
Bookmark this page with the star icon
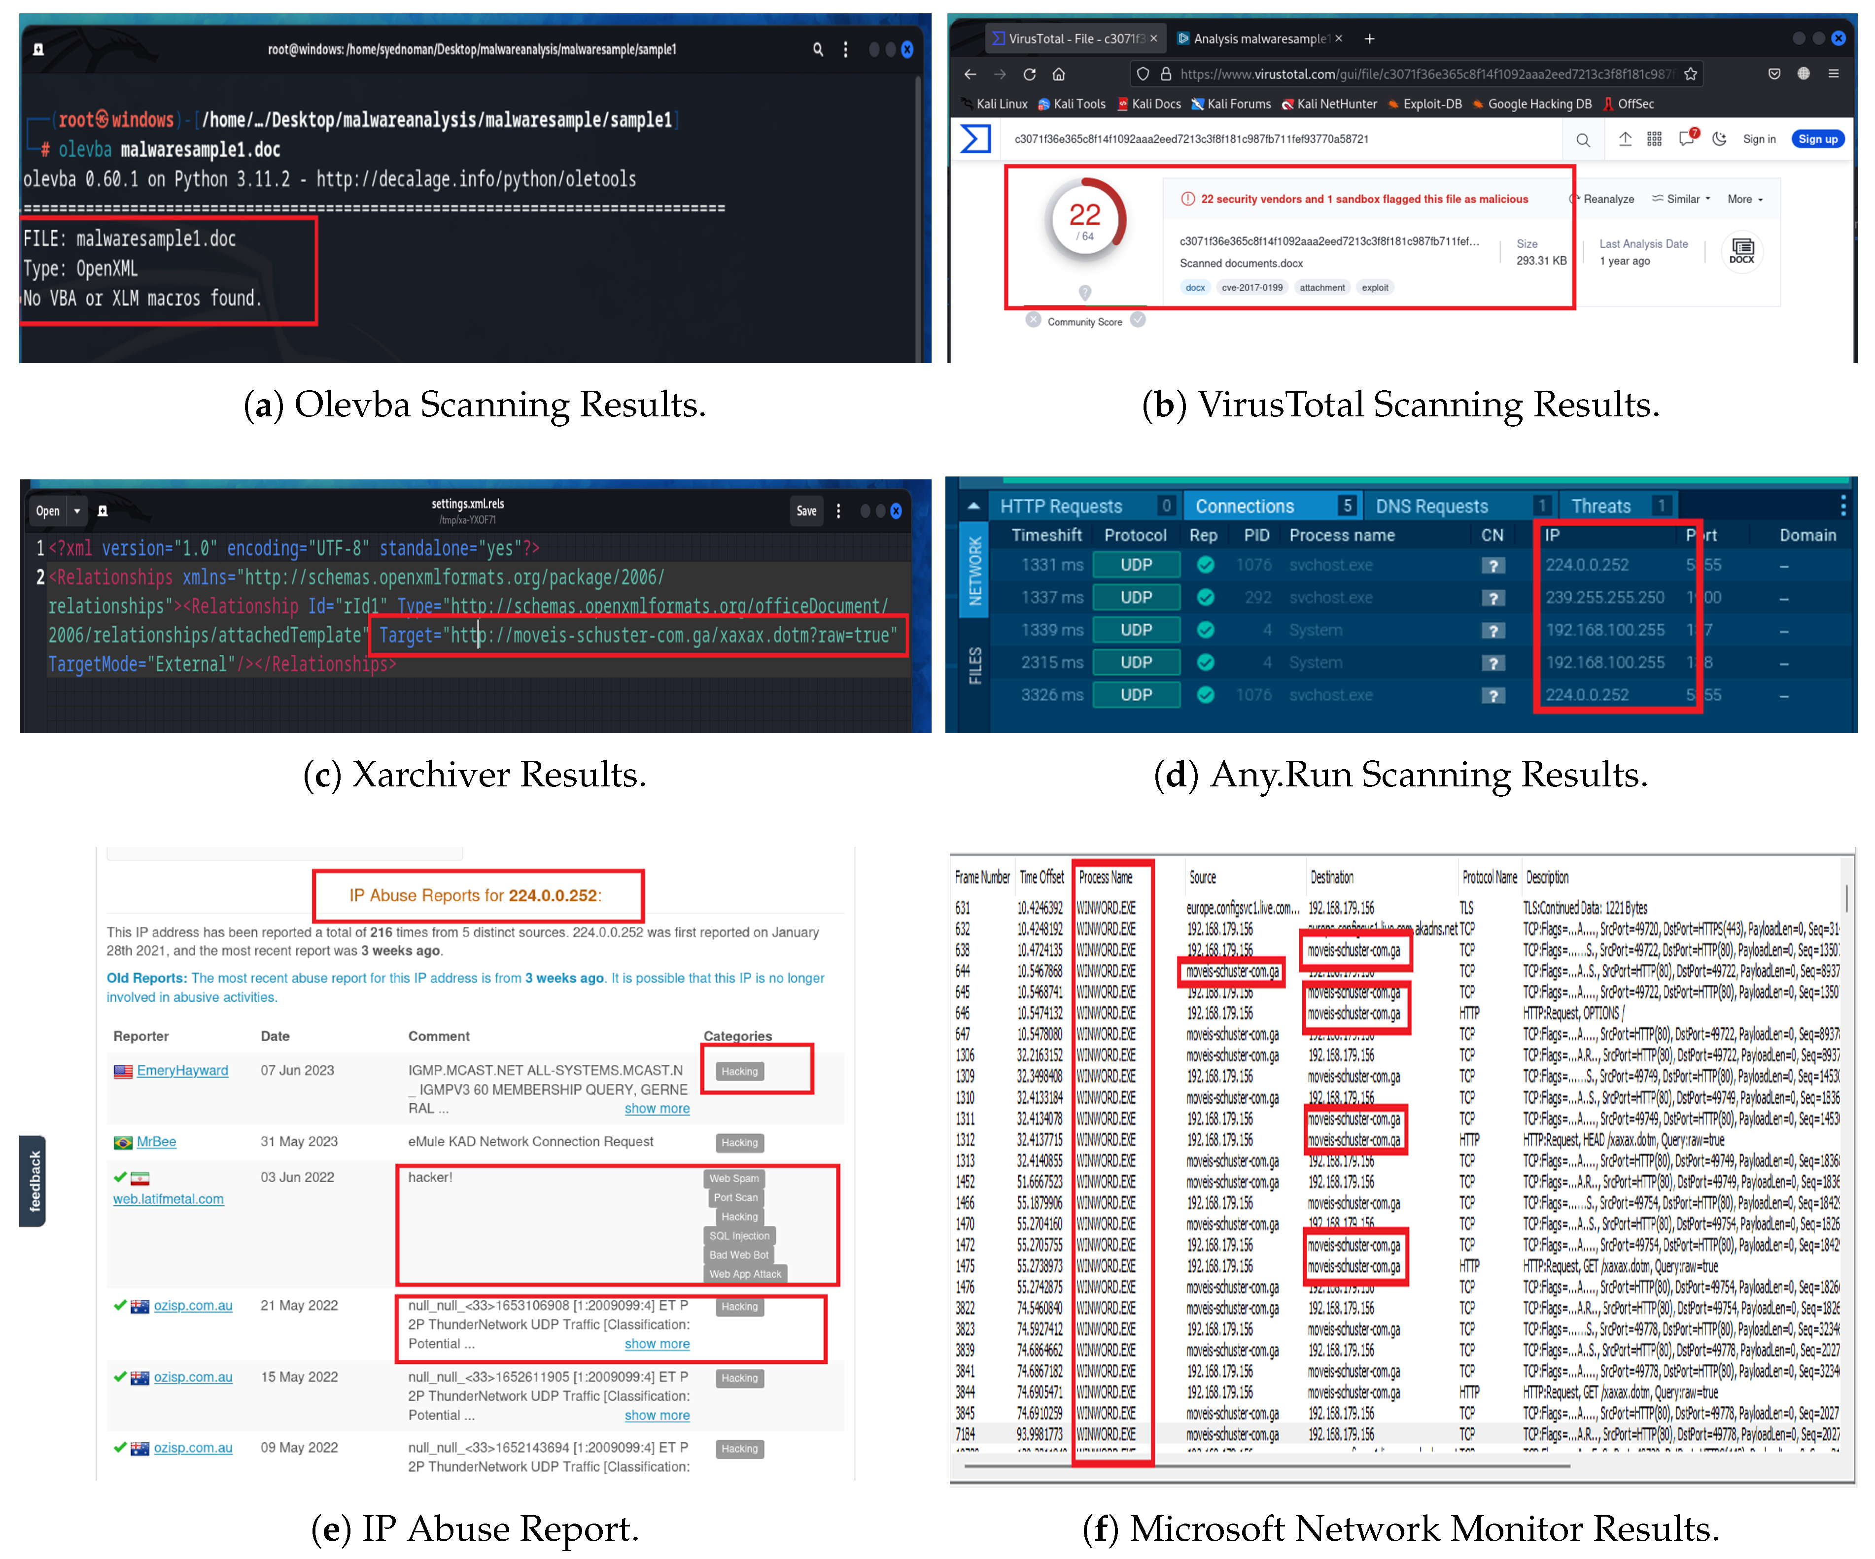click(1690, 74)
